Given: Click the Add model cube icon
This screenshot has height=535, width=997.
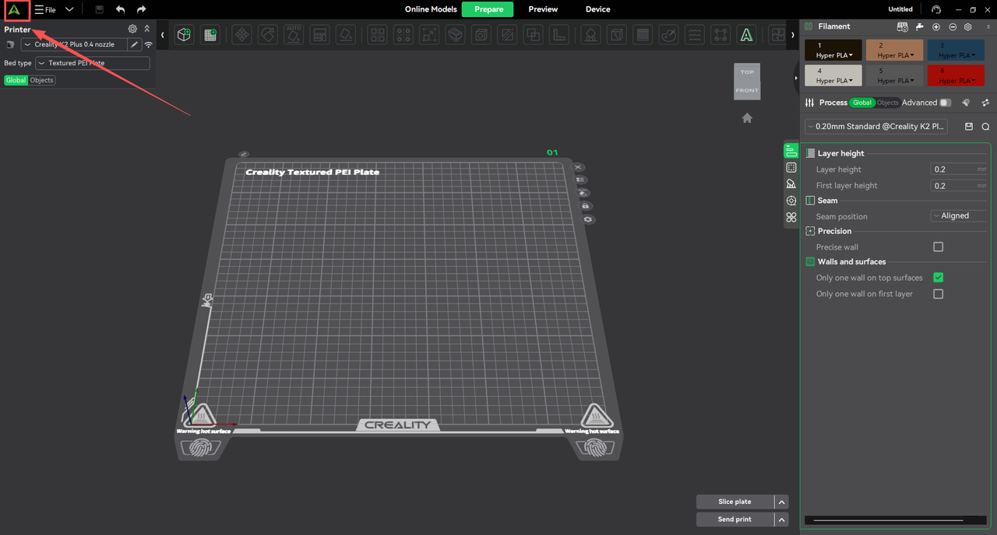Looking at the screenshot, I should pos(184,35).
